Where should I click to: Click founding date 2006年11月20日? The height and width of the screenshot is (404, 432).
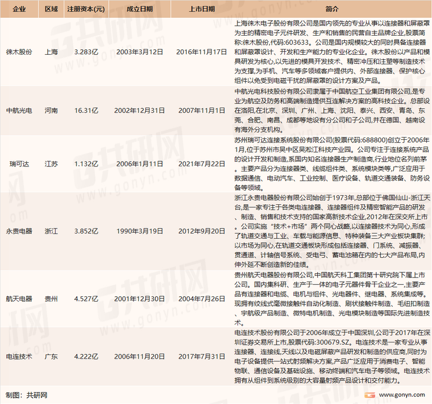[140, 357]
